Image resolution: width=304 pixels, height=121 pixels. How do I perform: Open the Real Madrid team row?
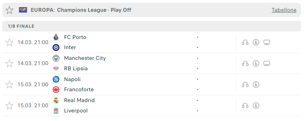tap(124, 100)
